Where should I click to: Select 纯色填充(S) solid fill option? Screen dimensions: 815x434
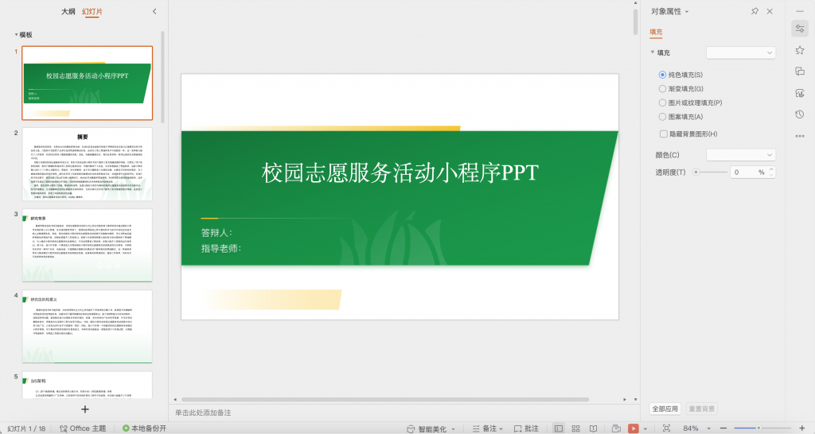(680, 75)
